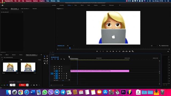Click New Item icon in Project panel
This screenshot has width=171, height=96.
(37, 85)
